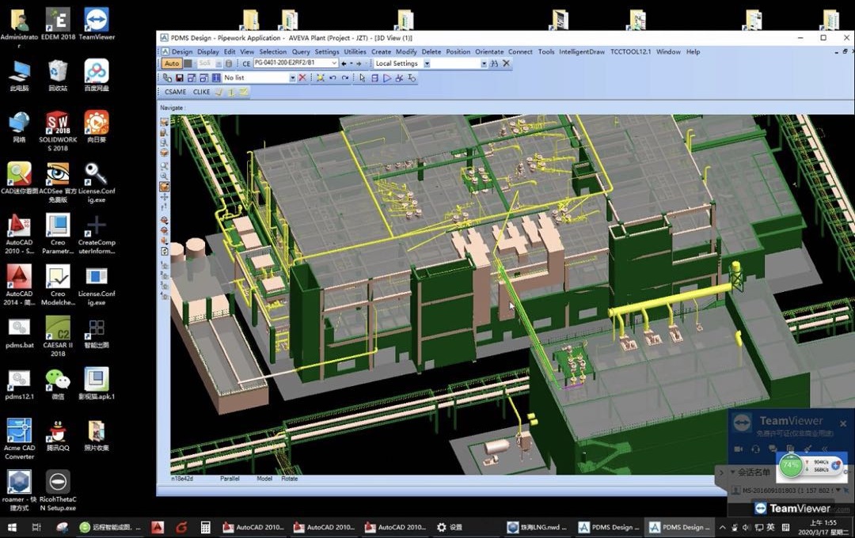Click the pan arrows icon in view sidebar

point(165,197)
